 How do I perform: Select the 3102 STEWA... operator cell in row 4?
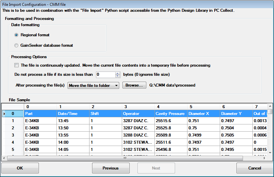[138, 142]
